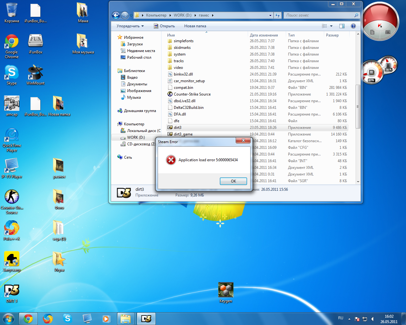Open the Skype desktop icon
Viewport: 406px width, 325px height.
point(12,73)
